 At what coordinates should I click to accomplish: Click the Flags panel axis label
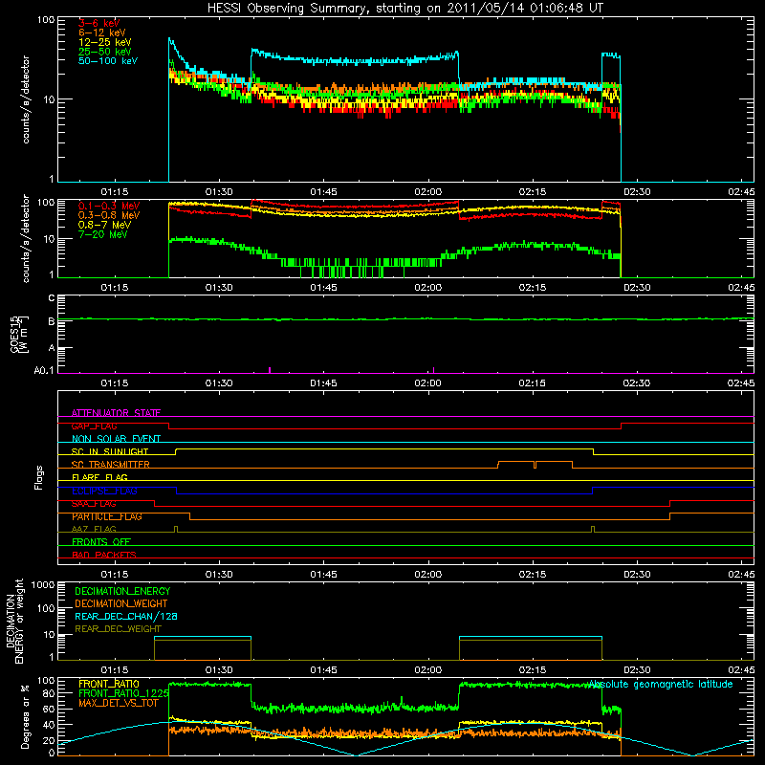[39, 477]
